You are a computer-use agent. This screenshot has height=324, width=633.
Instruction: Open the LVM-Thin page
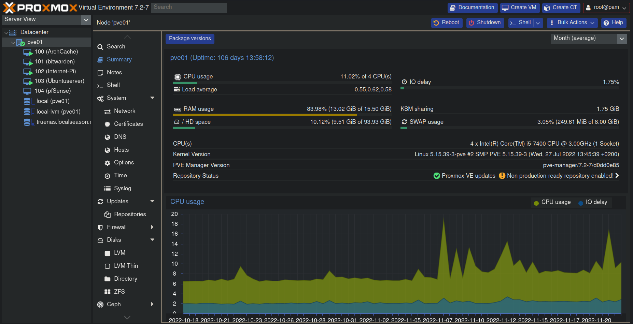click(126, 266)
